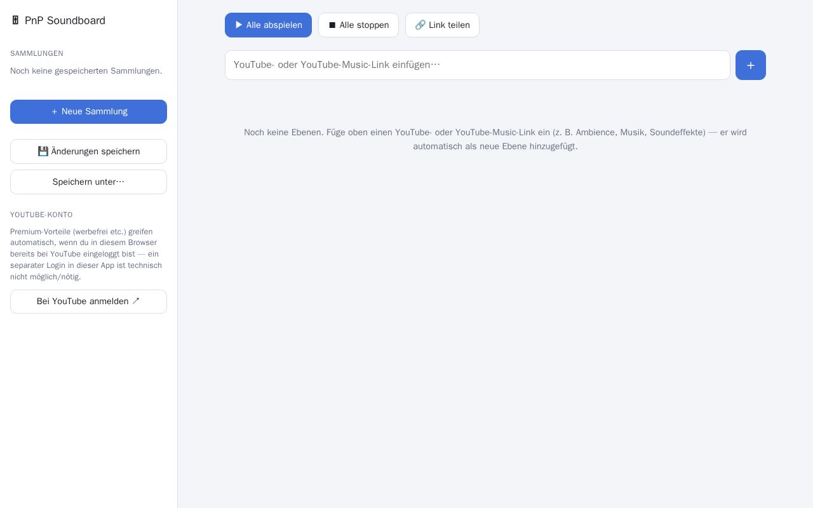Click the mixer icon beside PnP Soundboard
Viewport: 813px width, 508px height.
tap(15, 20)
